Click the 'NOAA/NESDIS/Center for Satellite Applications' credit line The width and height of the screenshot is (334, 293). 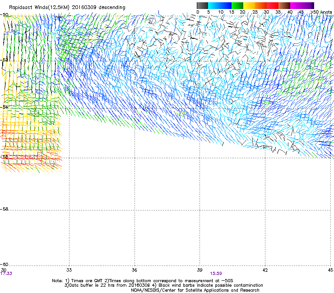point(195,290)
